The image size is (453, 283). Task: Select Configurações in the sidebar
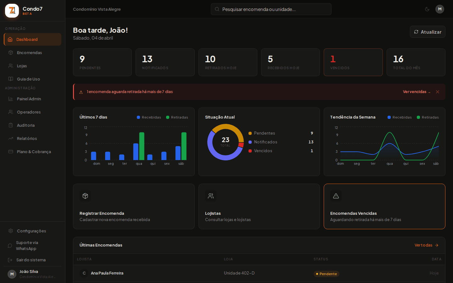pos(28,231)
